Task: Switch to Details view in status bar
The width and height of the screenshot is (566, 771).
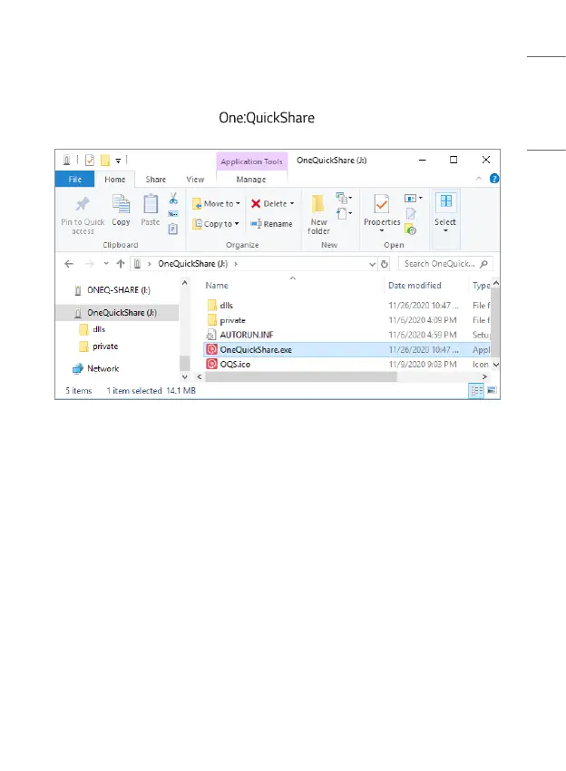Action: click(x=476, y=390)
